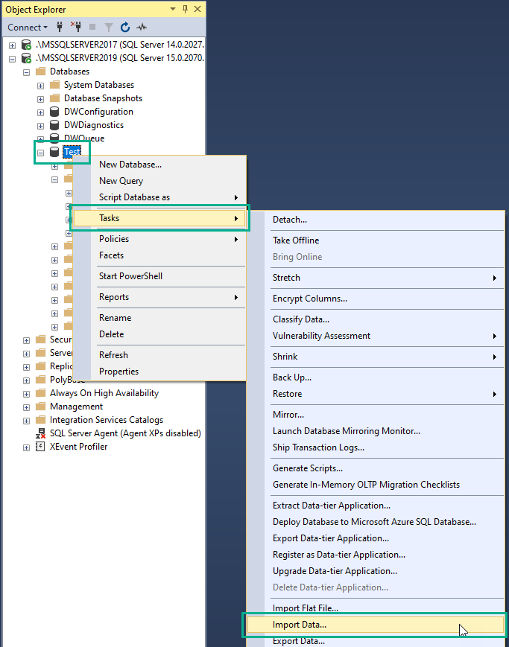Select Generate Scripts... task

pyautogui.click(x=375, y=468)
